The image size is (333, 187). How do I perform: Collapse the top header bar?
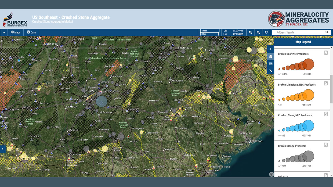pyautogui.click(x=4, y=32)
